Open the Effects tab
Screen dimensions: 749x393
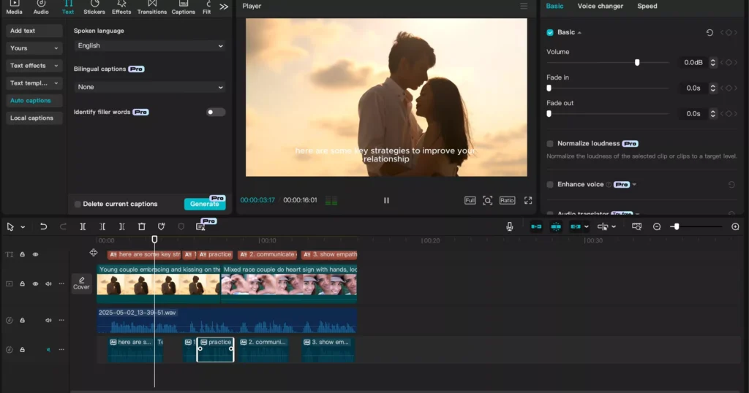coord(121,7)
